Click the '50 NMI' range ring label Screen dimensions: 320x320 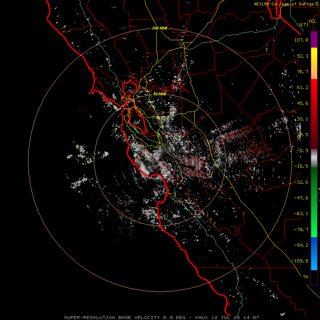pyautogui.click(x=160, y=94)
